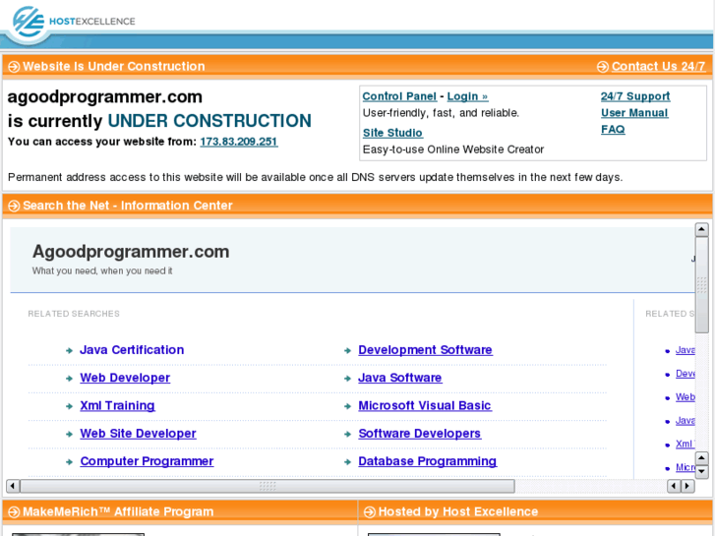The image size is (715, 536).
Task: Click the horizontal scrollbar left arrow
Action: (x=13, y=486)
